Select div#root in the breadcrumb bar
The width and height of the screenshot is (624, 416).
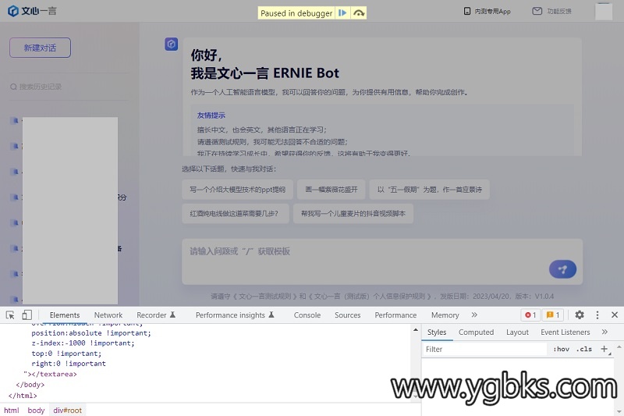[x=68, y=410]
